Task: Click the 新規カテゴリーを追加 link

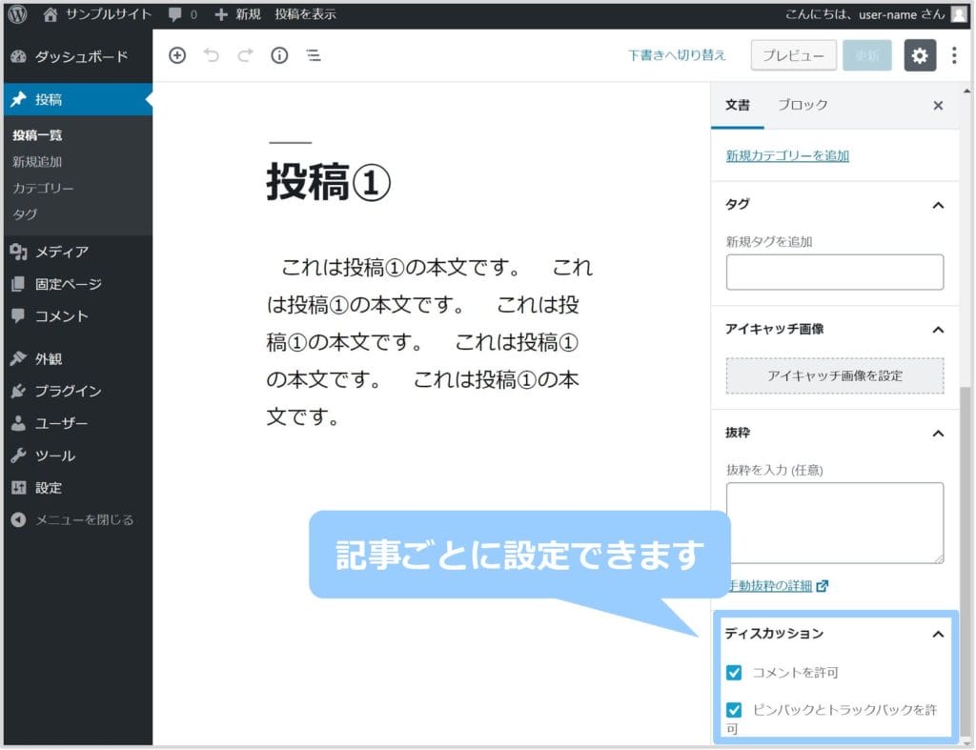Action: [x=787, y=155]
